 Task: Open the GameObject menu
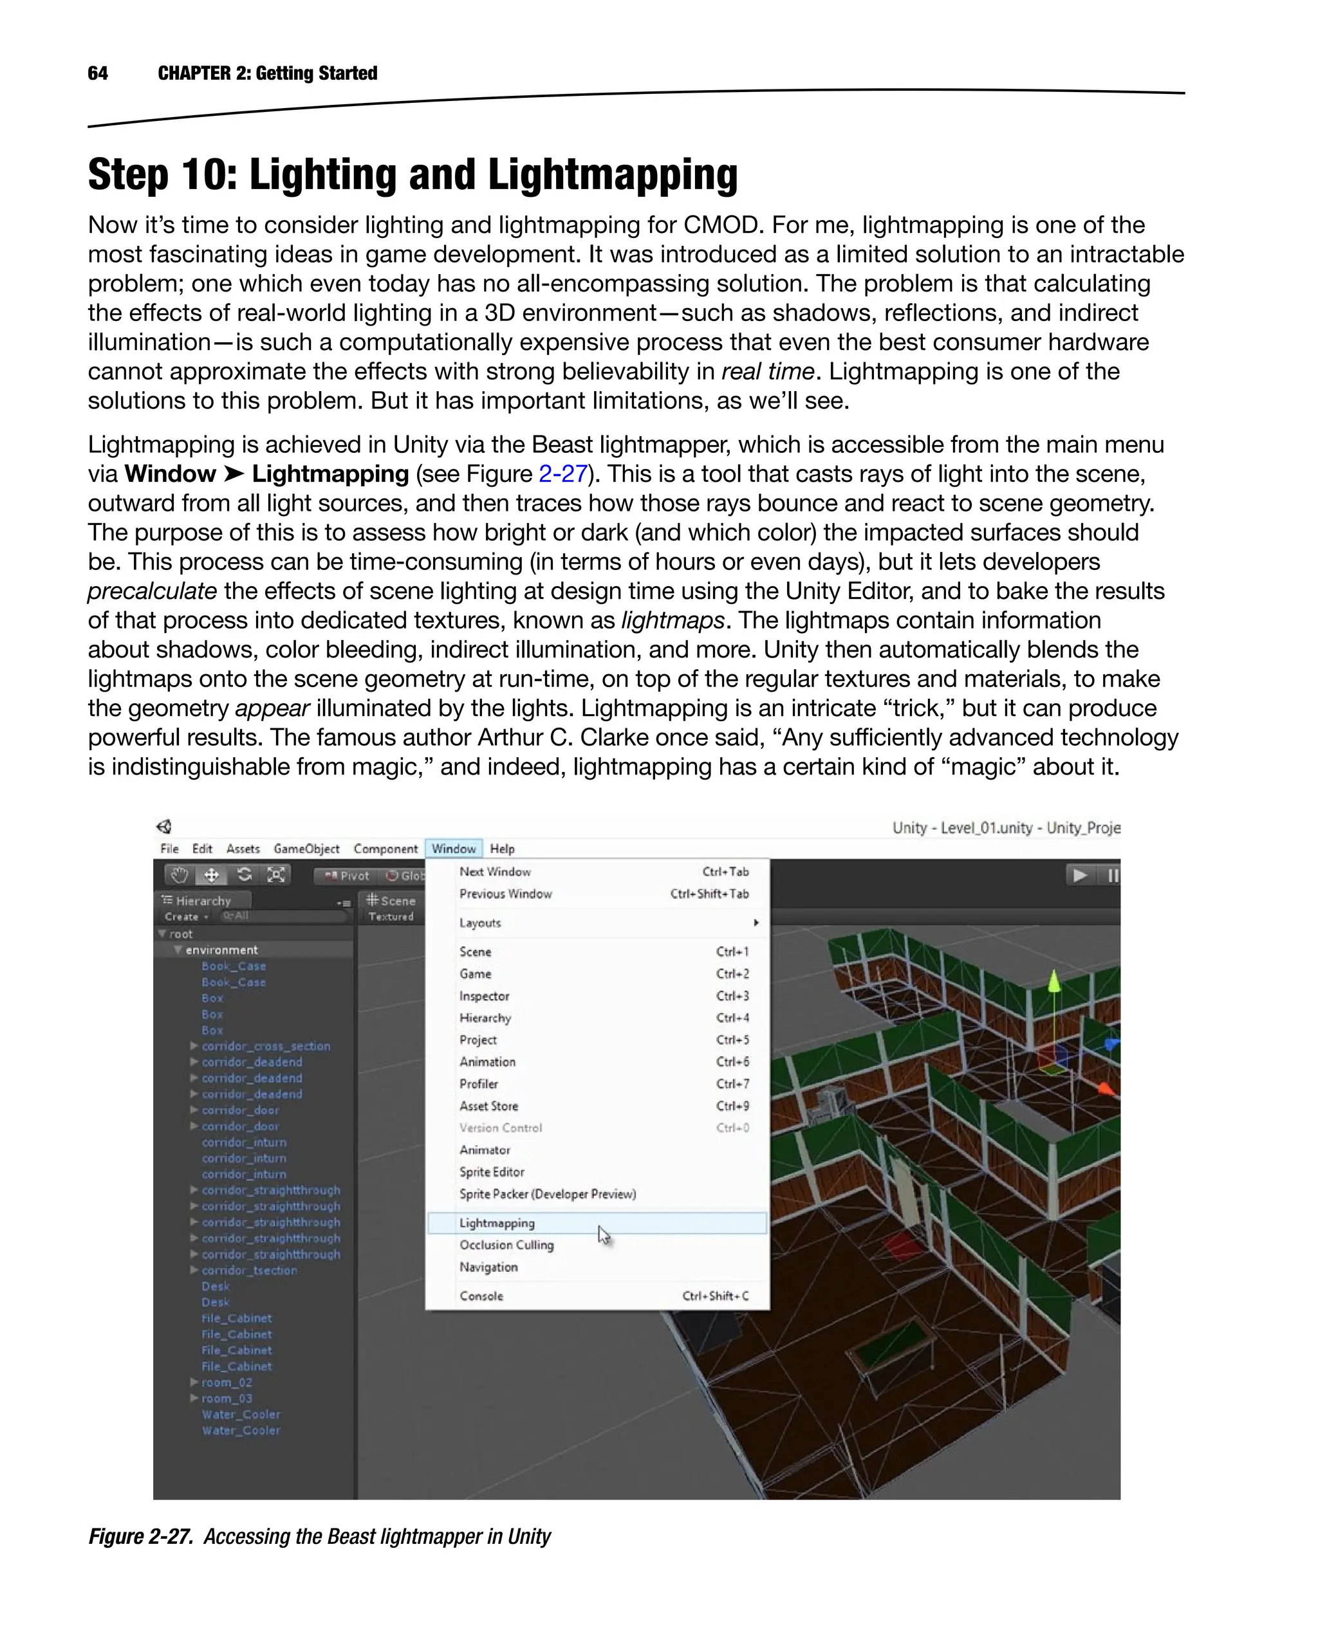(307, 849)
